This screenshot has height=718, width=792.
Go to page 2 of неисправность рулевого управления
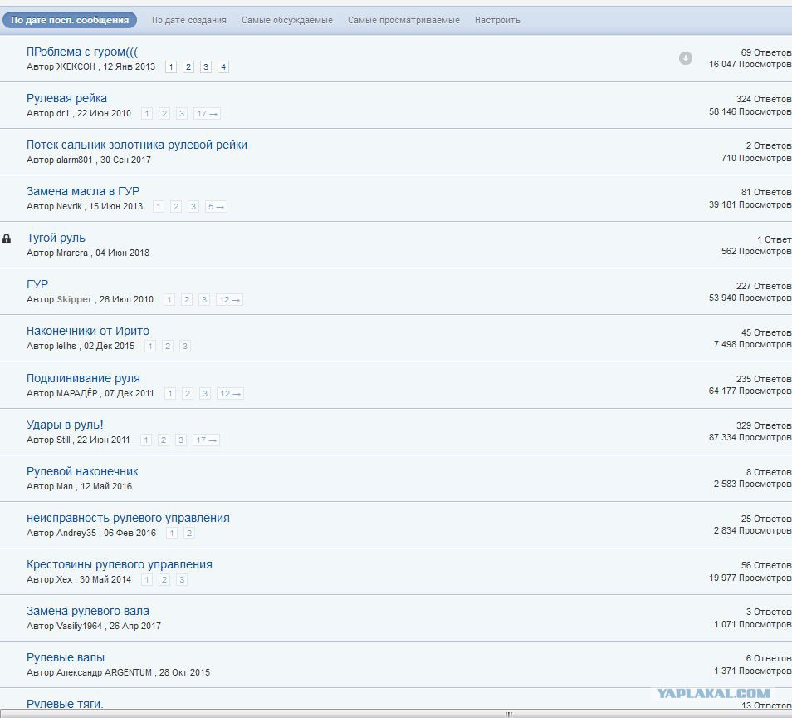pyautogui.click(x=189, y=533)
